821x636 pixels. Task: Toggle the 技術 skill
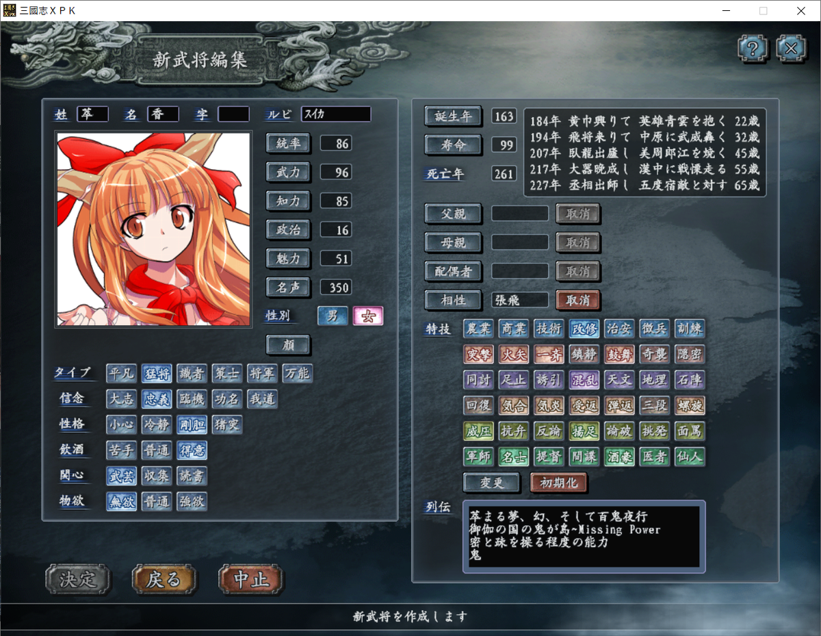point(549,329)
